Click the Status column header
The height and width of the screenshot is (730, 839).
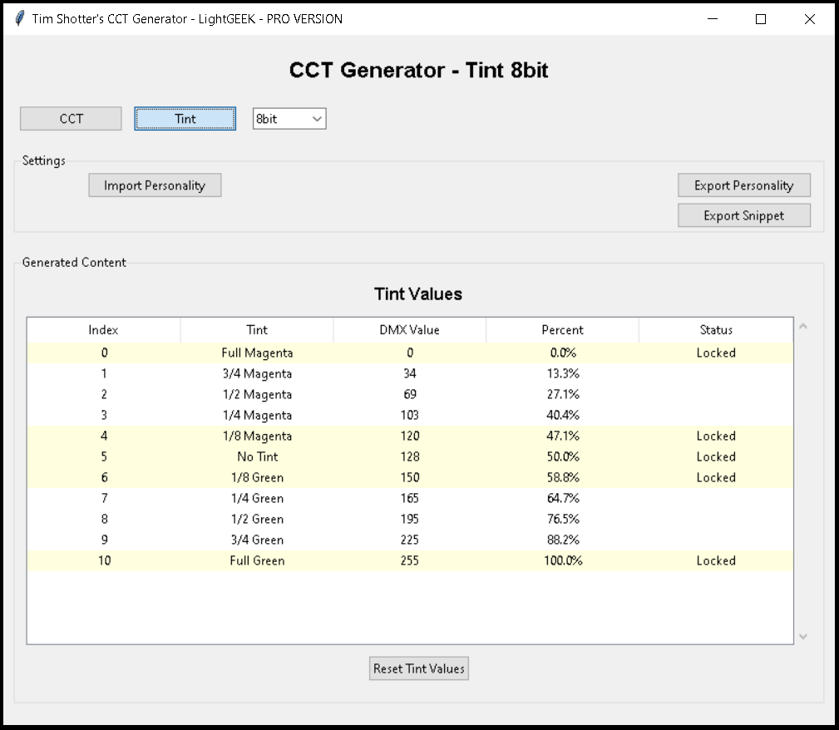point(716,330)
